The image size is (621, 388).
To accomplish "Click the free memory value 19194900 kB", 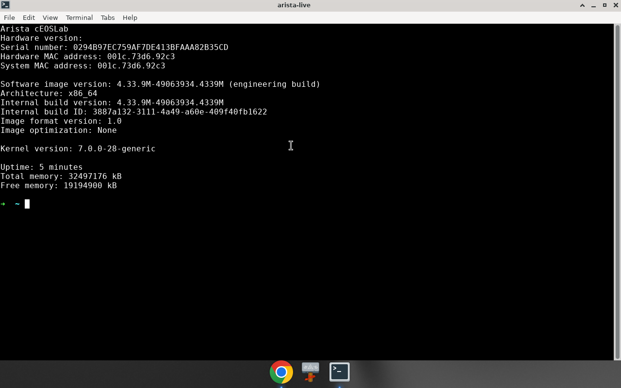I will (x=90, y=186).
